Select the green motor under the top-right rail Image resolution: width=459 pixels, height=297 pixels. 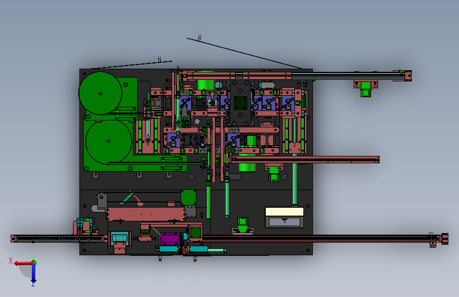(366, 89)
